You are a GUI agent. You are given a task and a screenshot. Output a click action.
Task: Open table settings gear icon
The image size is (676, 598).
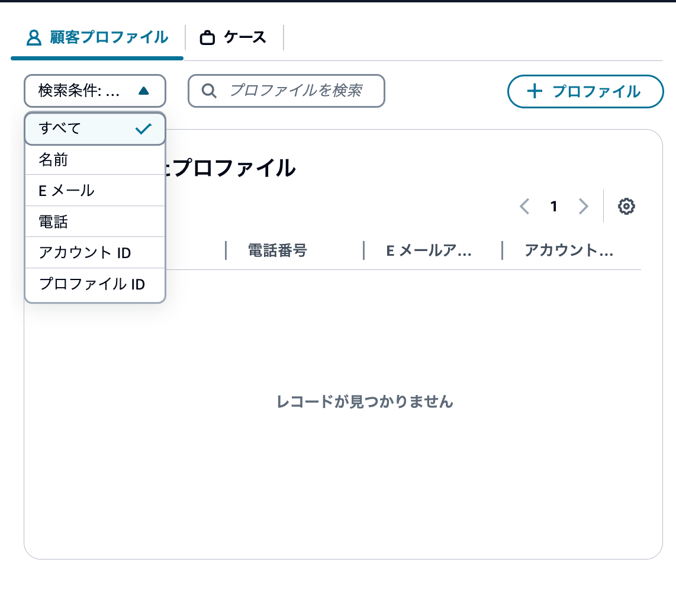click(626, 207)
